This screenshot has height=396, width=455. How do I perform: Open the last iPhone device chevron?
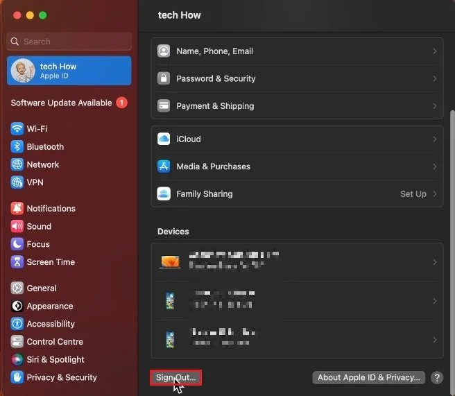coord(434,340)
